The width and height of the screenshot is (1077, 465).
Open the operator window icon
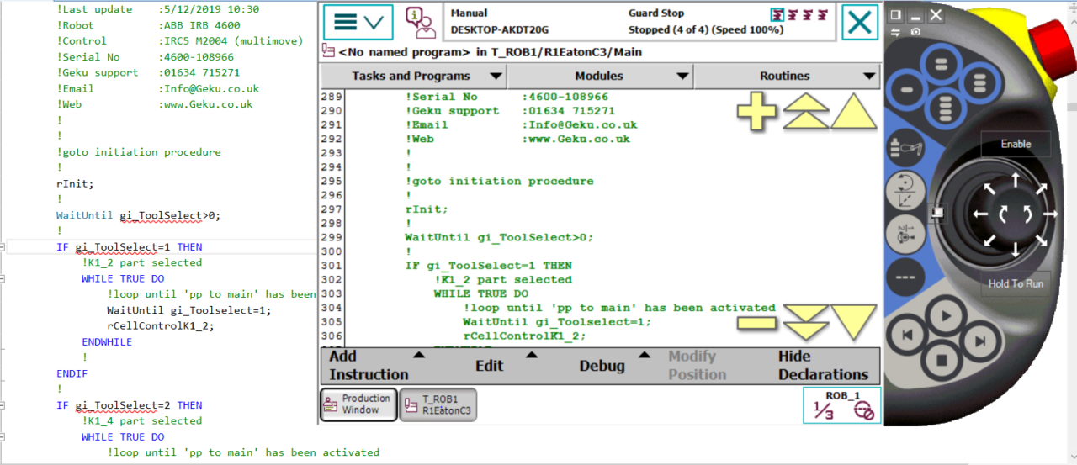420,22
